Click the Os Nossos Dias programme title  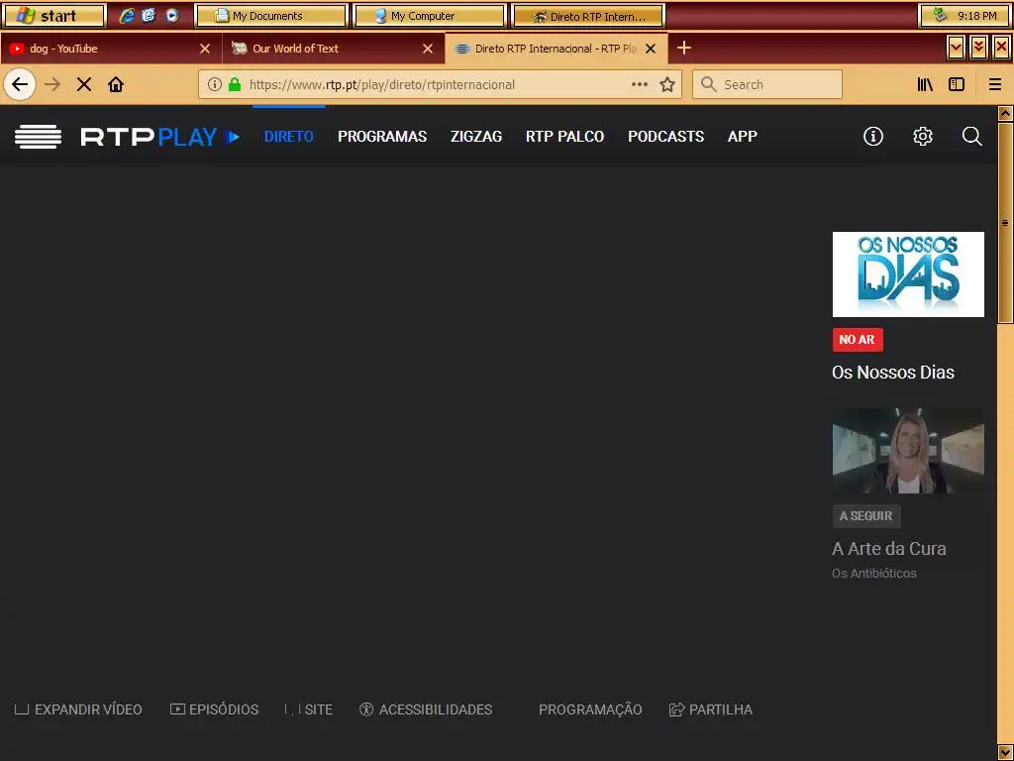click(x=893, y=373)
